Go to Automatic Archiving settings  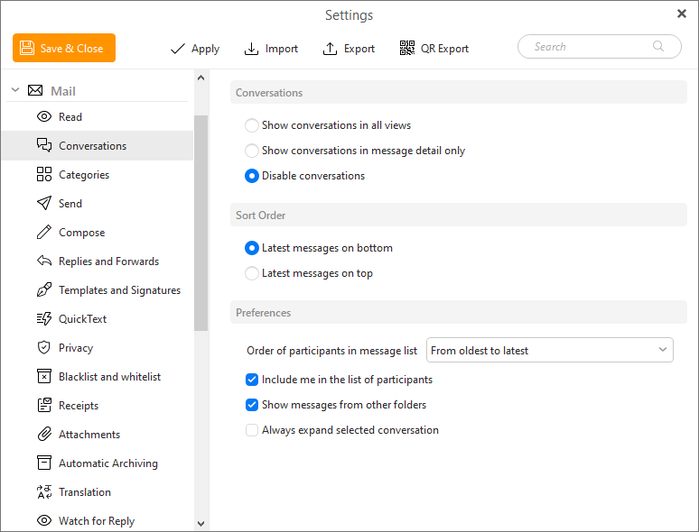[107, 463]
